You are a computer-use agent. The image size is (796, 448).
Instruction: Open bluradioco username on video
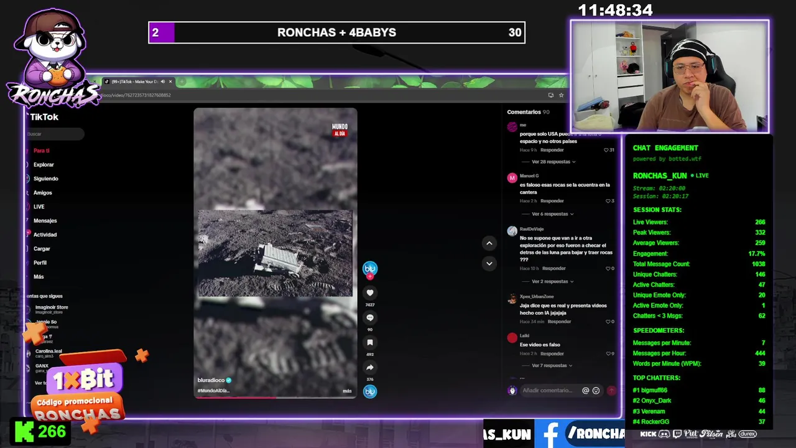click(x=211, y=380)
